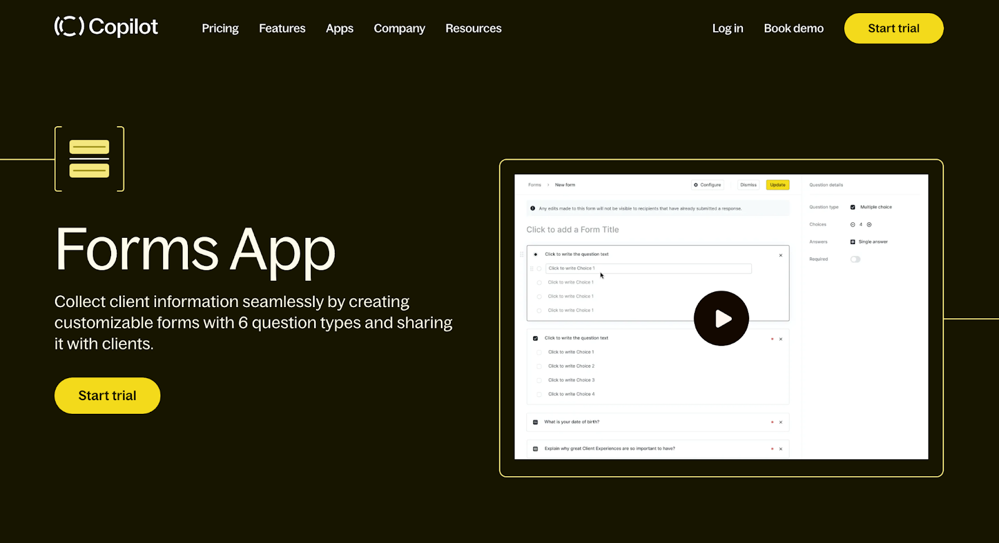Click the 'Click to write Choice 2' text
Image resolution: width=999 pixels, height=543 pixels.
click(571, 366)
